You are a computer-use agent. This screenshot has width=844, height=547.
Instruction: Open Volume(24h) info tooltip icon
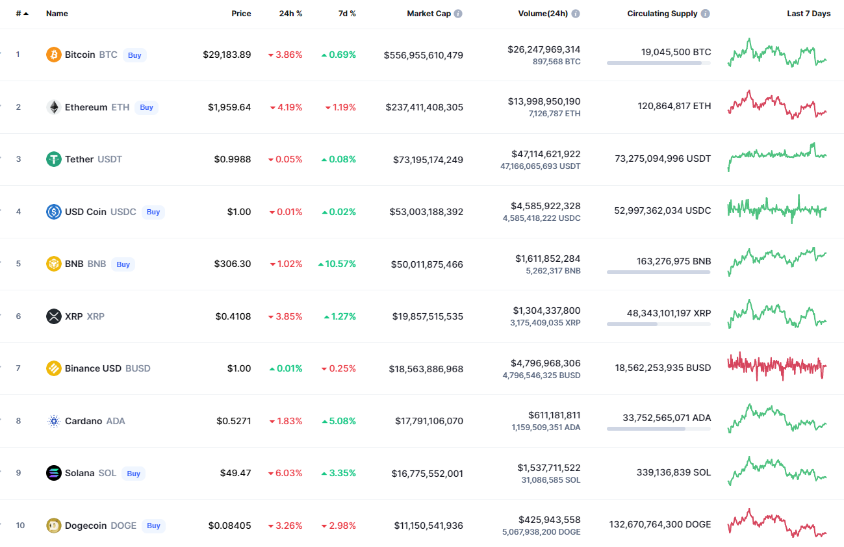[576, 14]
